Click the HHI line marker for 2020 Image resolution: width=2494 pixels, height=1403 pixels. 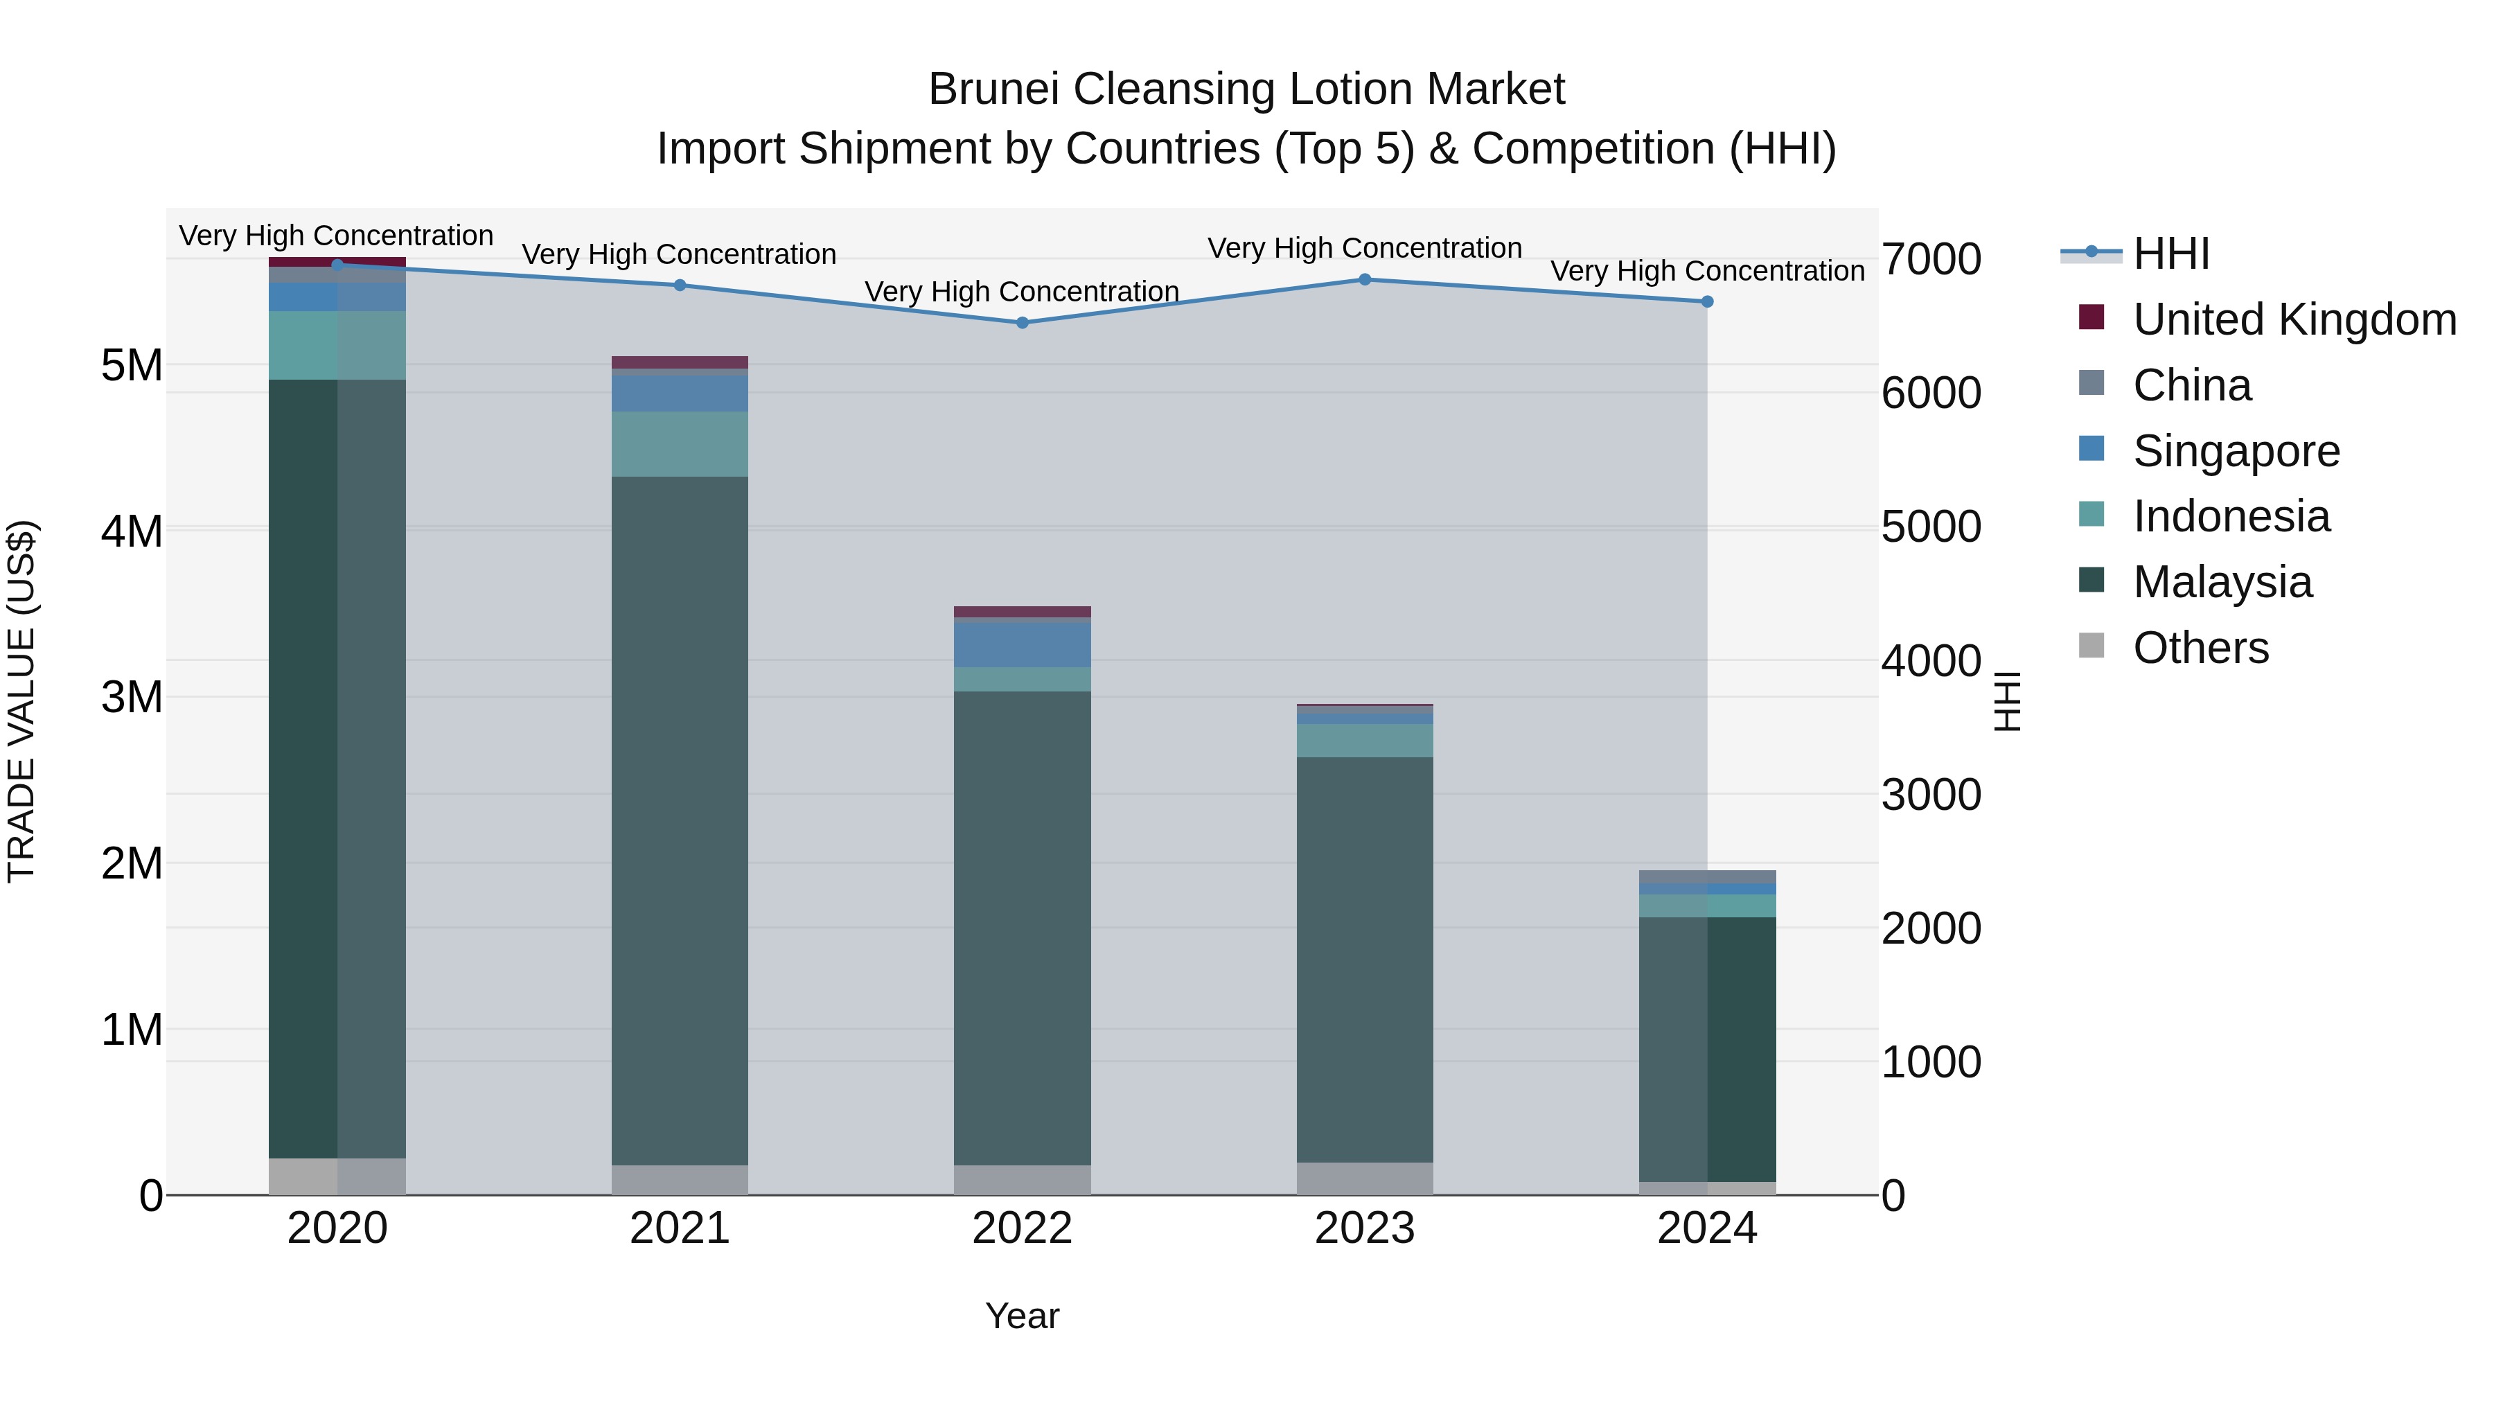(337, 265)
